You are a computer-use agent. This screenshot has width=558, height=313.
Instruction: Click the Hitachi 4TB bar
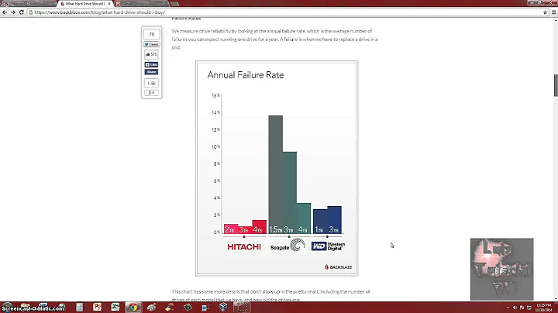tap(260, 226)
